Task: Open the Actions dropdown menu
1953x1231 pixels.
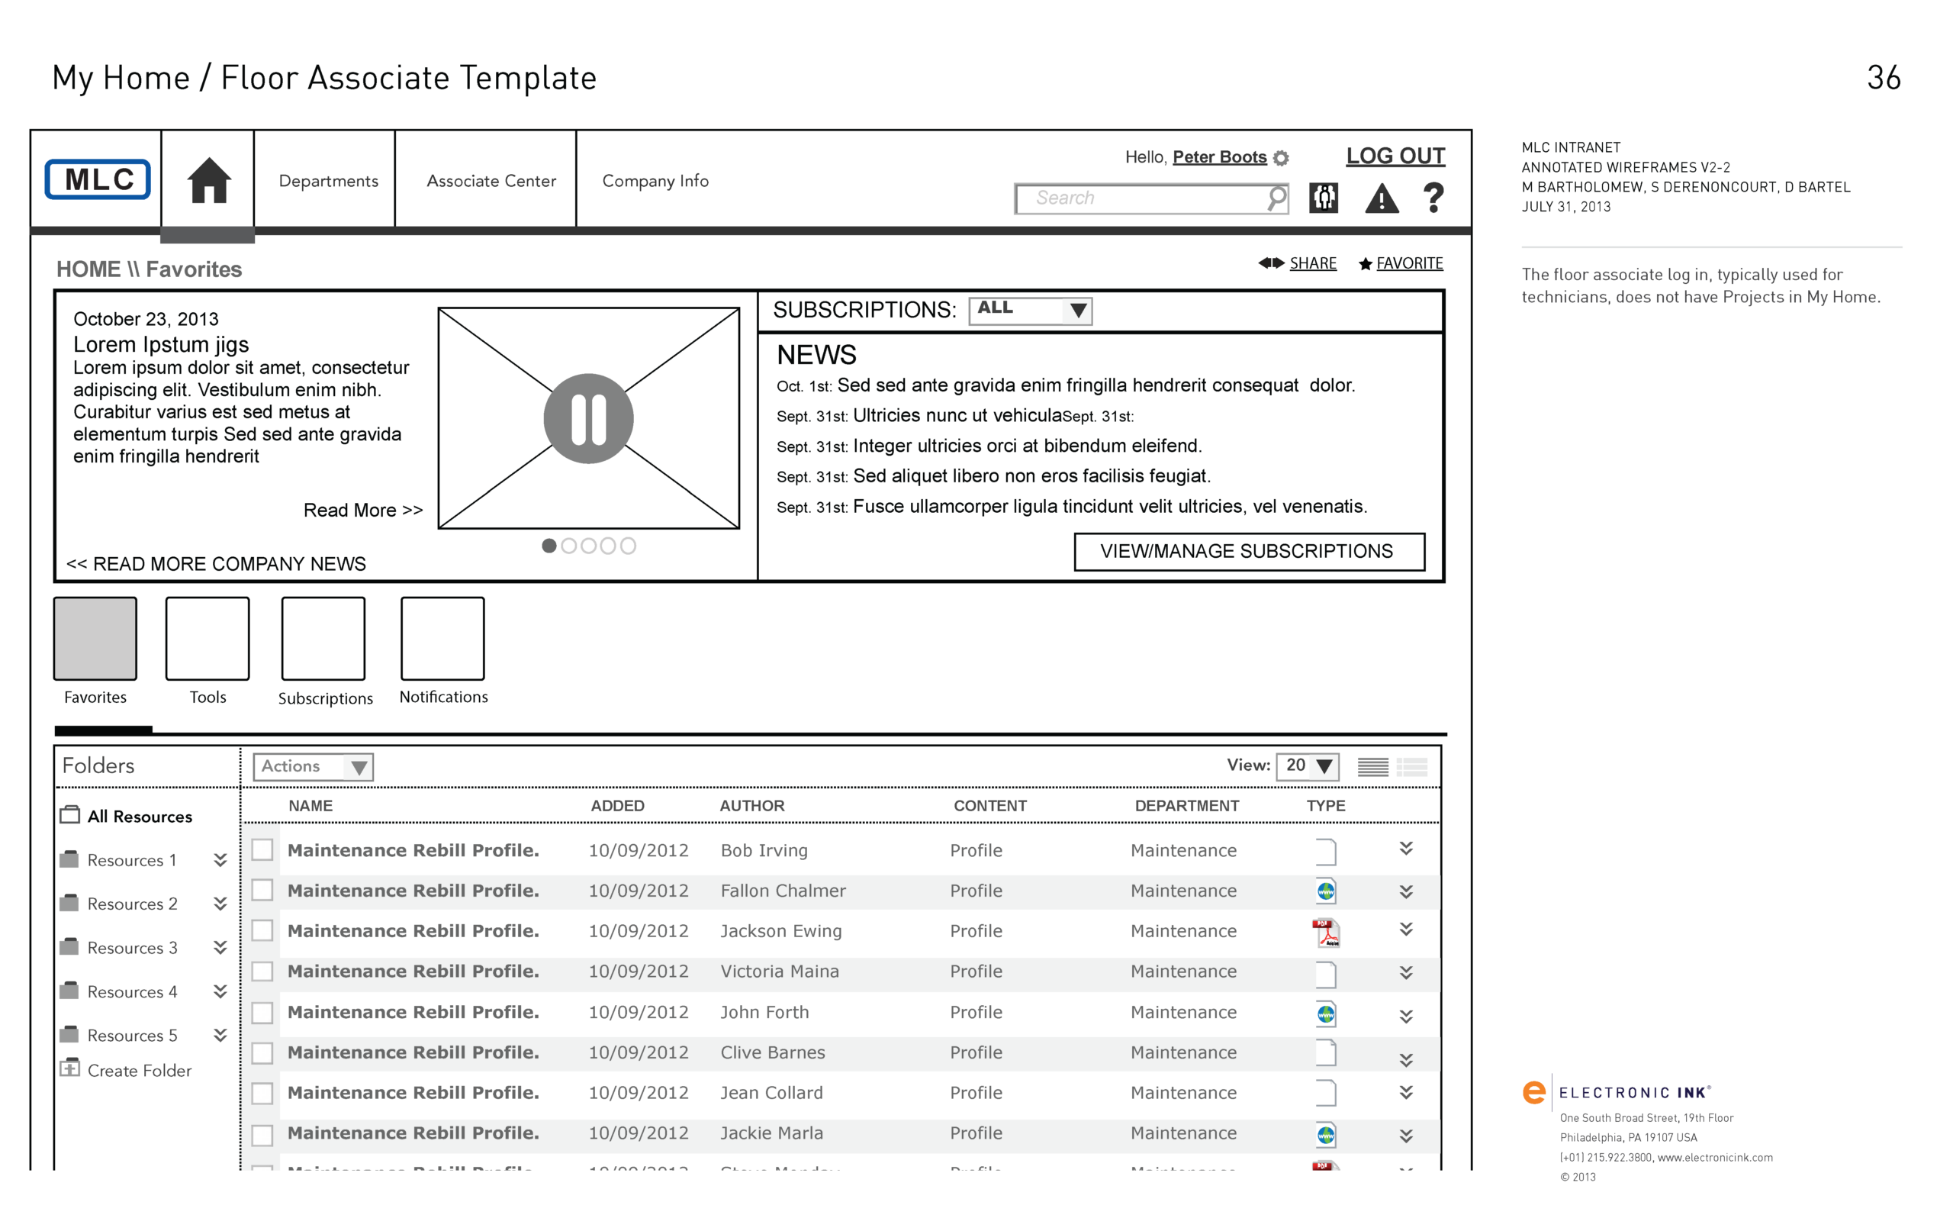Action: tap(313, 767)
